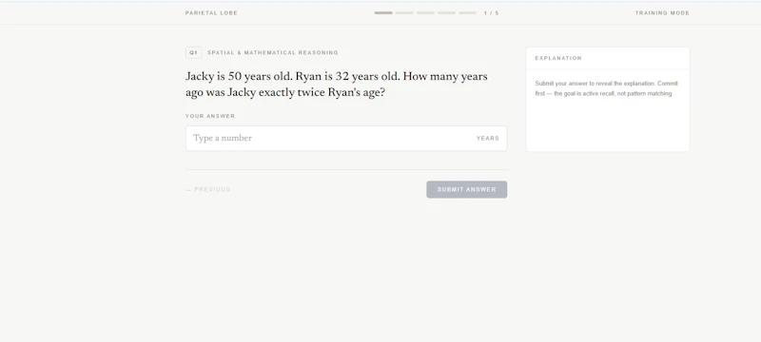Click the 'Type a number' answer field
The height and width of the screenshot is (342, 761).
pos(346,138)
